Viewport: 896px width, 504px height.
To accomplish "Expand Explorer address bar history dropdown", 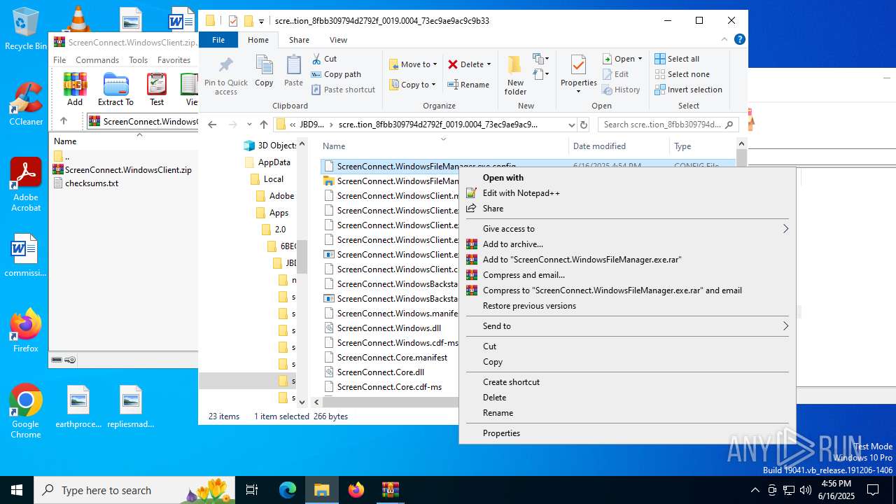I will pyautogui.click(x=572, y=125).
